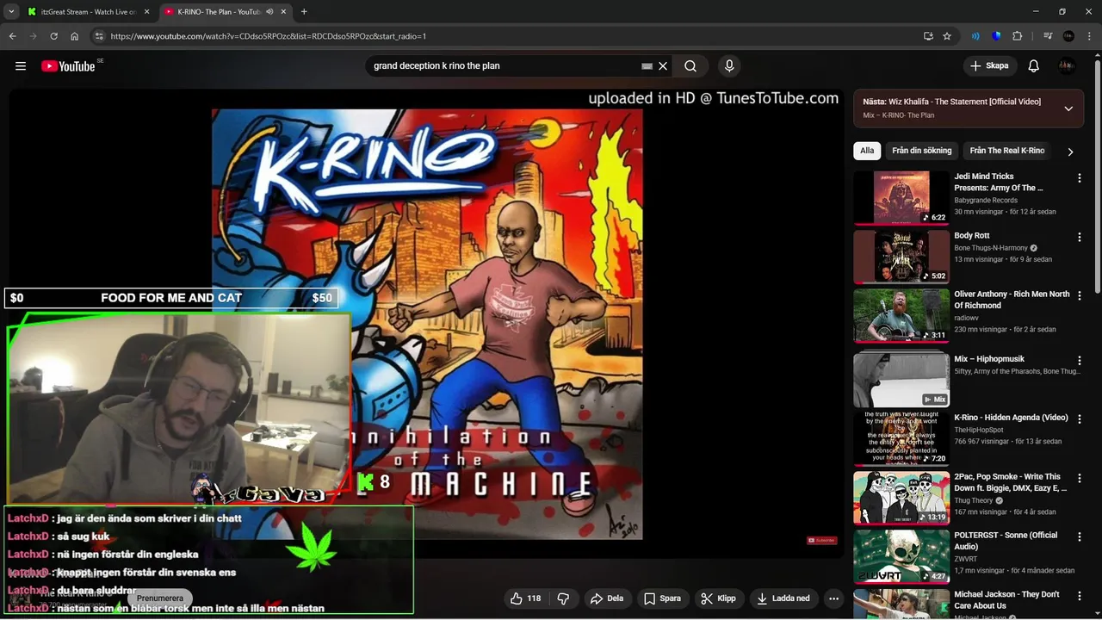Open options for POLTERGST Sonne video
This screenshot has height=620, width=1102.
pyautogui.click(x=1079, y=536)
